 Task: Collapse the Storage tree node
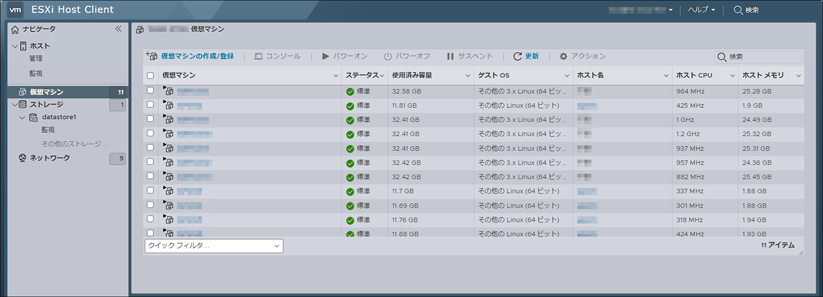[x=15, y=105]
